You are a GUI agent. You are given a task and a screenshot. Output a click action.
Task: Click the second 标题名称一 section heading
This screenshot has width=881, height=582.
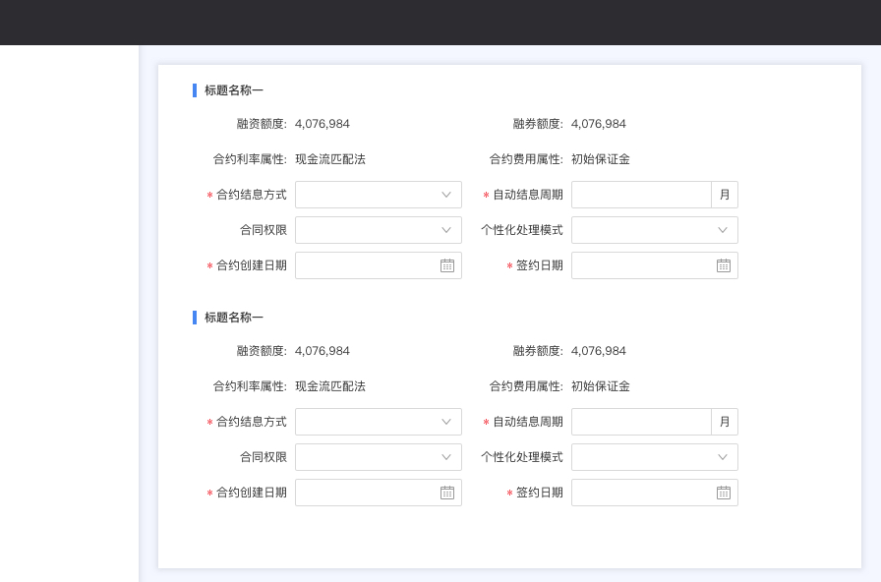click(x=234, y=318)
